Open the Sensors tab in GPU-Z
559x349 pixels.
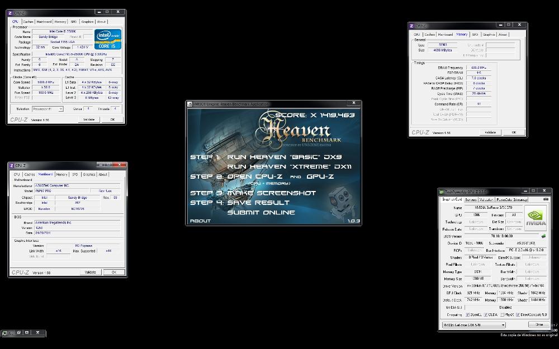click(x=471, y=200)
